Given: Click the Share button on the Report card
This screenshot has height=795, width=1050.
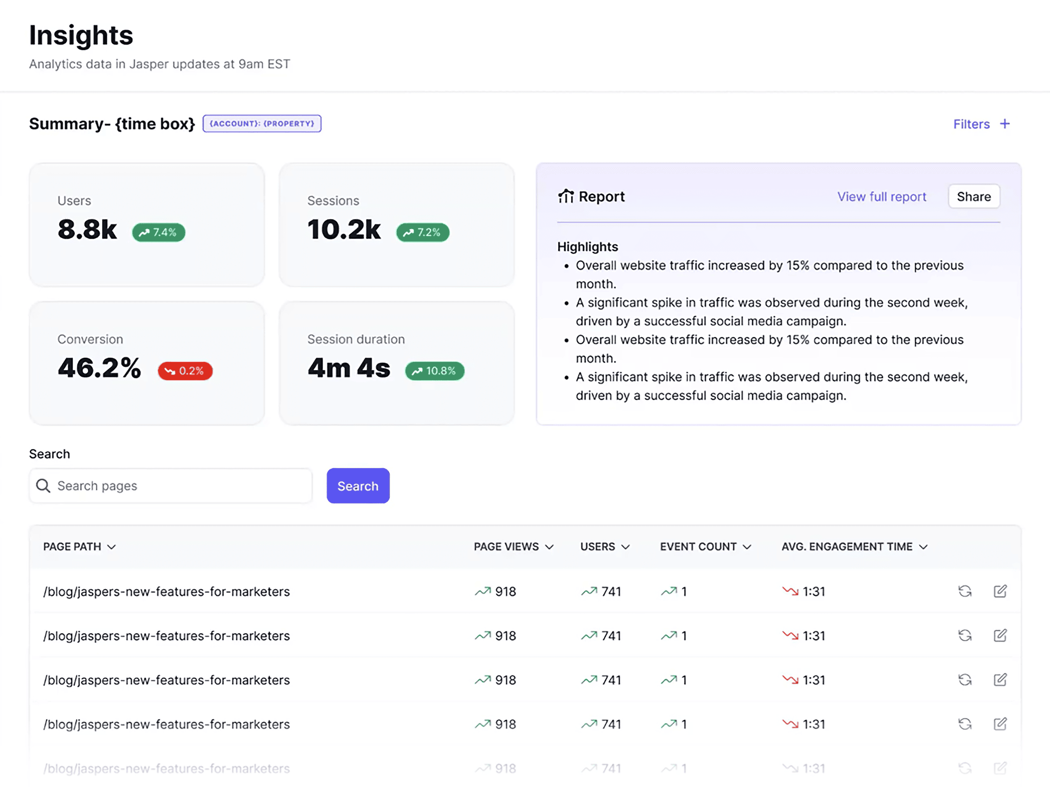Looking at the screenshot, I should [974, 196].
